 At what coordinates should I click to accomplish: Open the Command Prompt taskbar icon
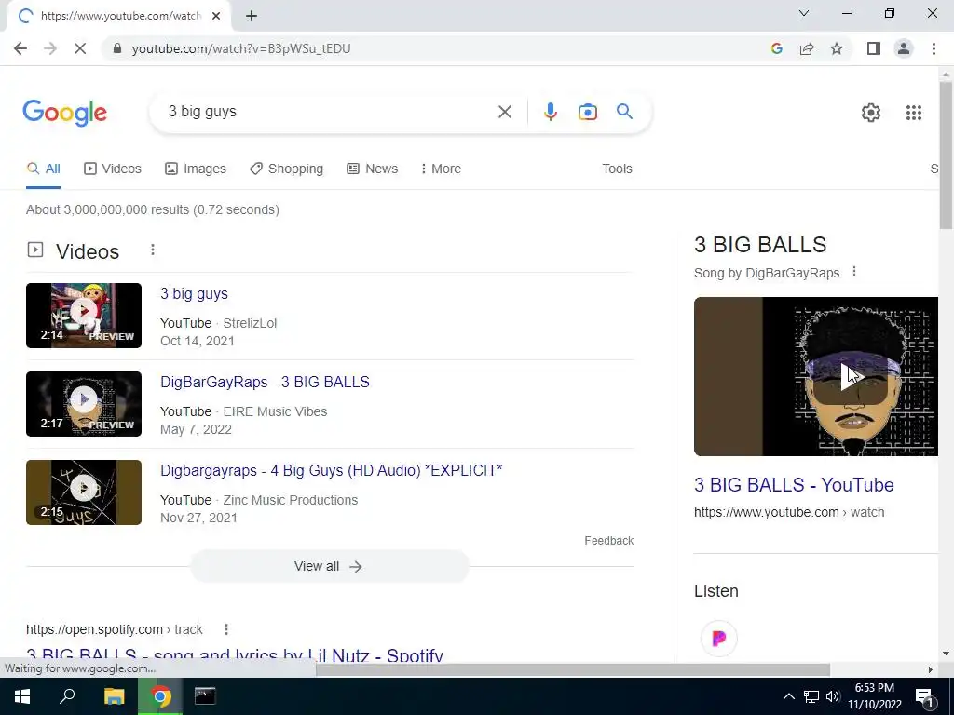(205, 696)
